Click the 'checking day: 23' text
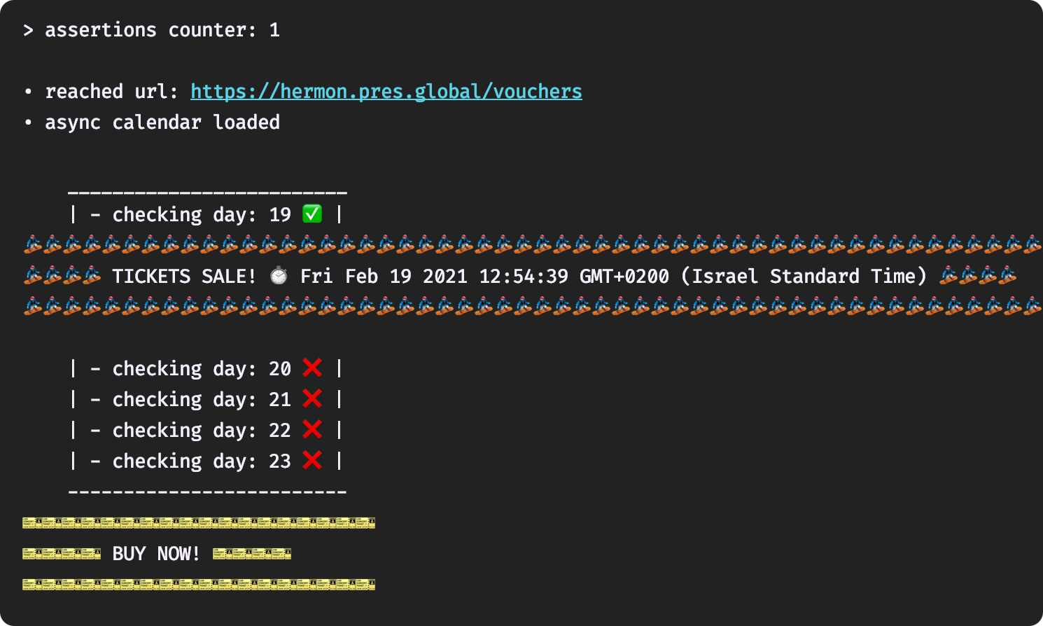 click(x=202, y=461)
